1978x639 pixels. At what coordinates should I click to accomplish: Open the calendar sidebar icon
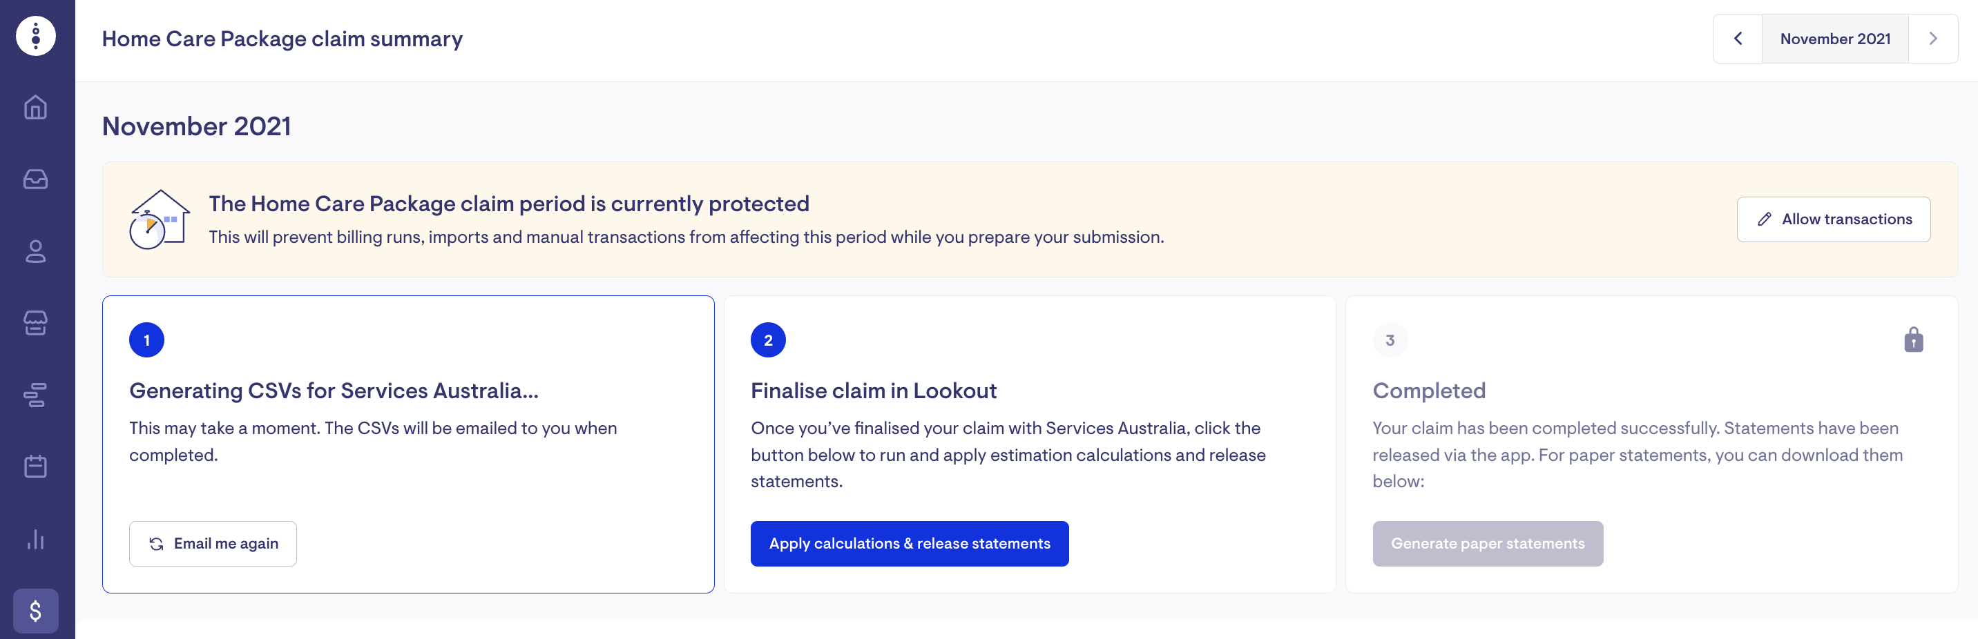click(36, 466)
